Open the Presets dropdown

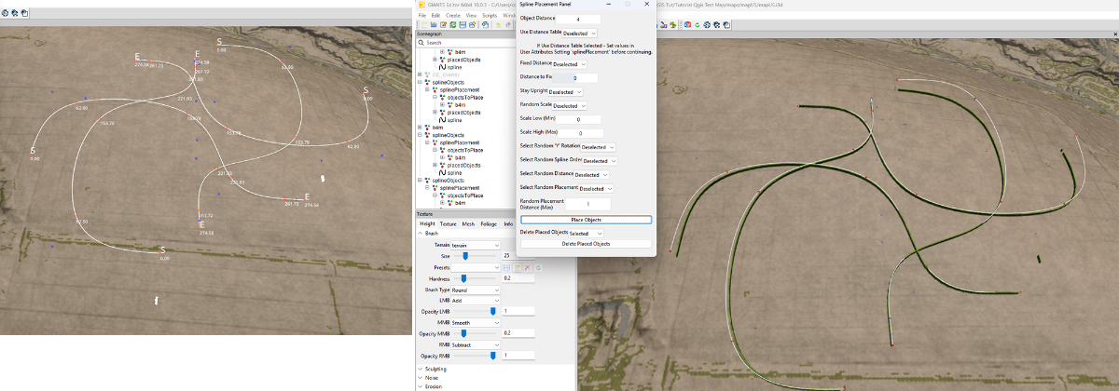[x=476, y=267]
